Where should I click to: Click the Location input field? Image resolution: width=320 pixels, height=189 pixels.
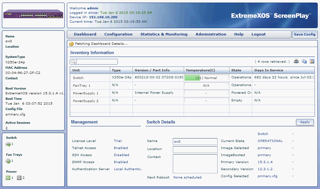pyautogui.click(x=195, y=149)
